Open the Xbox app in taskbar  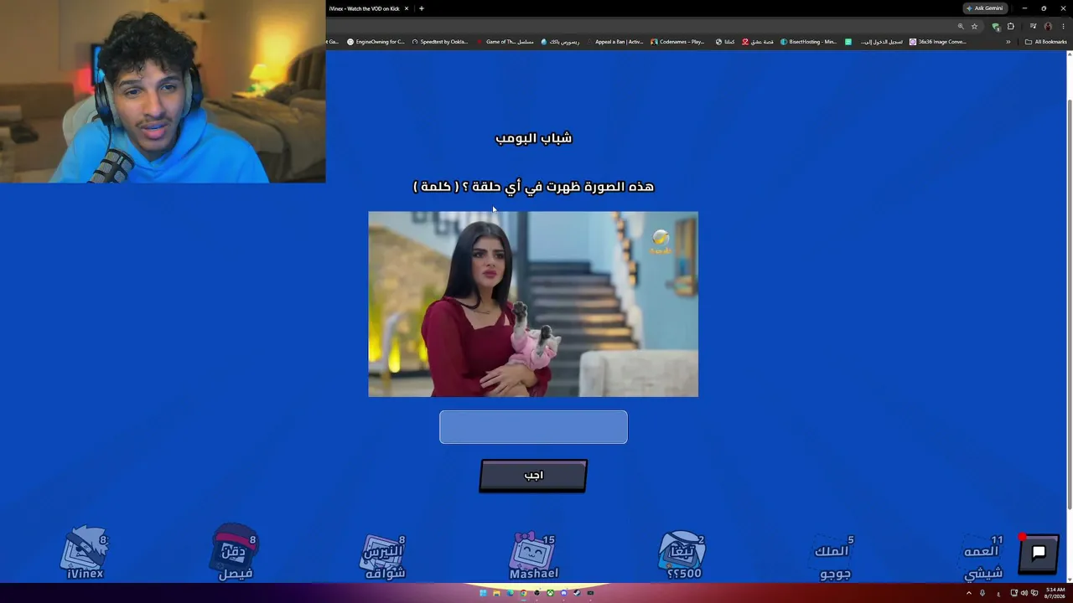[x=550, y=593]
